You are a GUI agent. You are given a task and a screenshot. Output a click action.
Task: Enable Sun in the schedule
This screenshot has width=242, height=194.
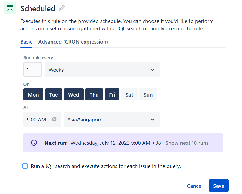148,95
